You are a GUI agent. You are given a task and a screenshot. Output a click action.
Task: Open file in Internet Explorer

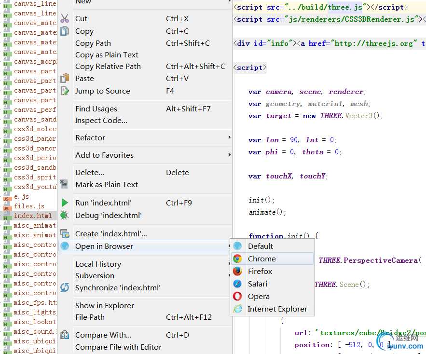coord(272,309)
